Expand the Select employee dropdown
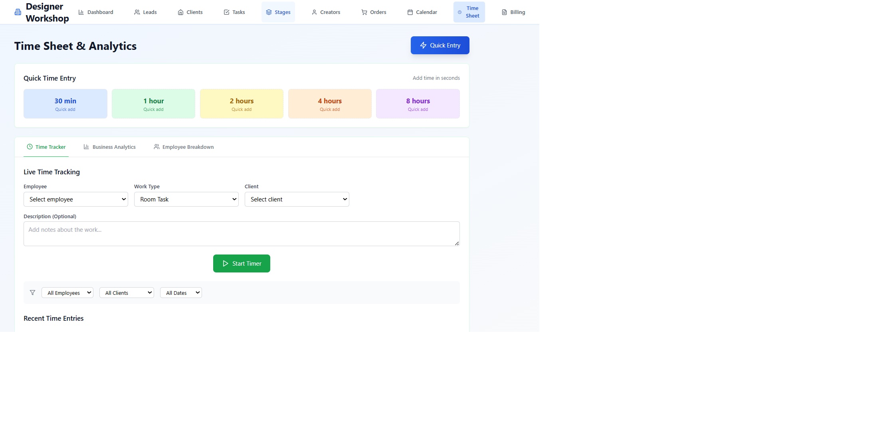 pos(76,199)
